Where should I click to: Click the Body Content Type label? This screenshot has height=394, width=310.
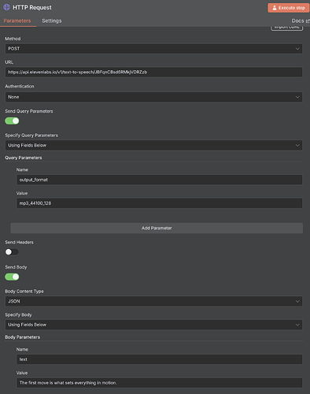(24, 291)
